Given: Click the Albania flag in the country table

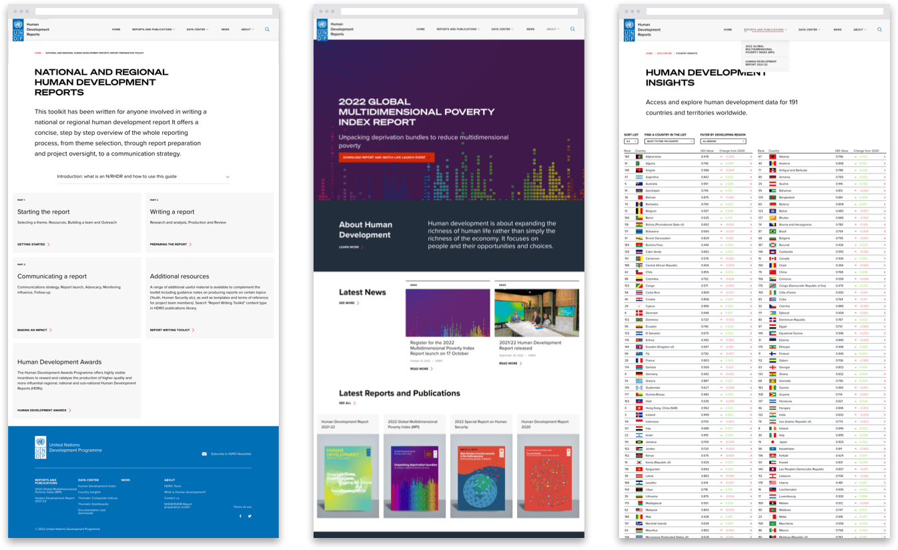Looking at the screenshot, I should (x=773, y=157).
